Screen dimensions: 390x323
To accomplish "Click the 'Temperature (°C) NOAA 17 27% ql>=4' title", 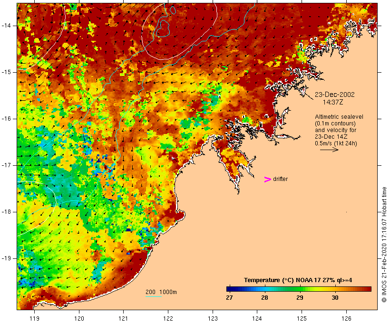I will pyautogui.click(x=298, y=280).
